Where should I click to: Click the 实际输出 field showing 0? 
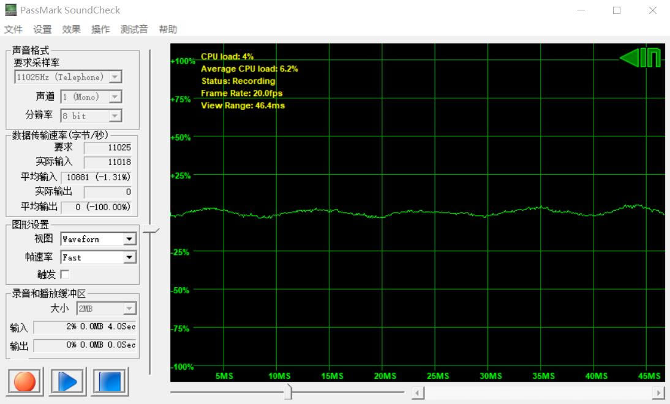click(x=108, y=192)
